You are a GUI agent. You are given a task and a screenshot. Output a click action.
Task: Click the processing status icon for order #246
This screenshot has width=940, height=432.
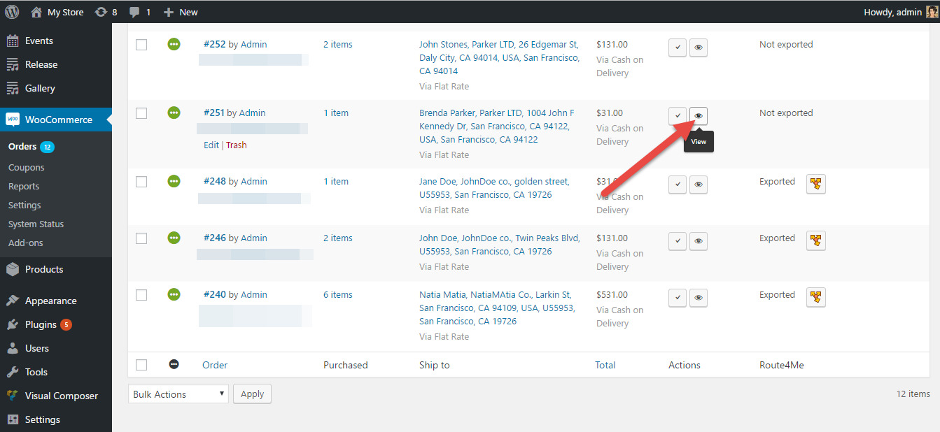tap(174, 238)
